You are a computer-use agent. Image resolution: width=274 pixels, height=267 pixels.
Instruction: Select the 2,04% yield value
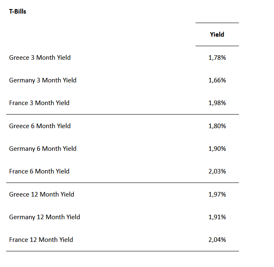pos(217,240)
